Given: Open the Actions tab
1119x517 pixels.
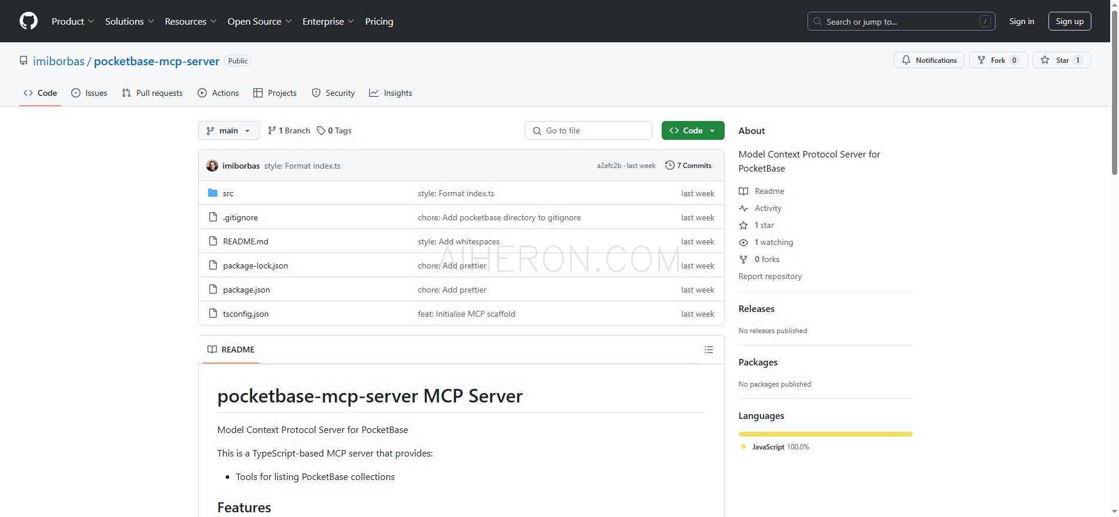Looking at the screenshot, I should coord(218,93).
